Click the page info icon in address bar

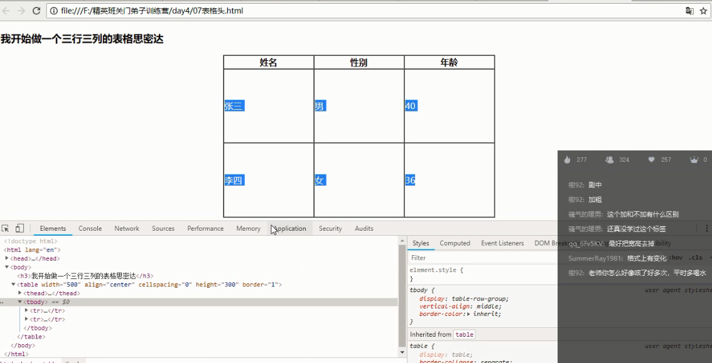54,11
